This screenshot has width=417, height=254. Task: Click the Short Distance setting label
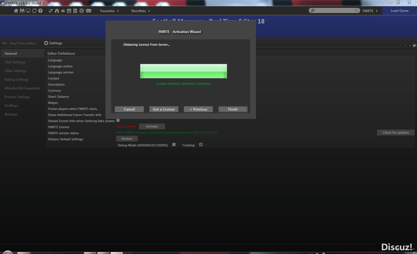[x=58, y=97]
